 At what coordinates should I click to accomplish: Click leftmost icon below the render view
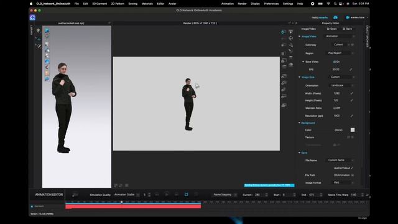pos(116,185)
